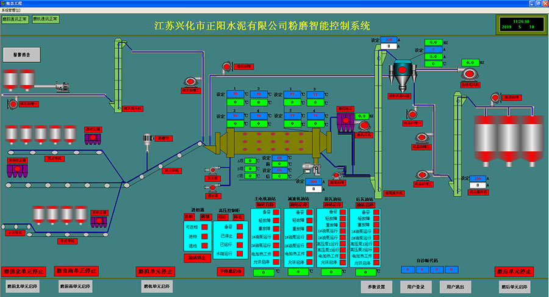Click the 磨前北单元启停 button
The width and height of the screenshot is (549, 297).
point(23,286)
